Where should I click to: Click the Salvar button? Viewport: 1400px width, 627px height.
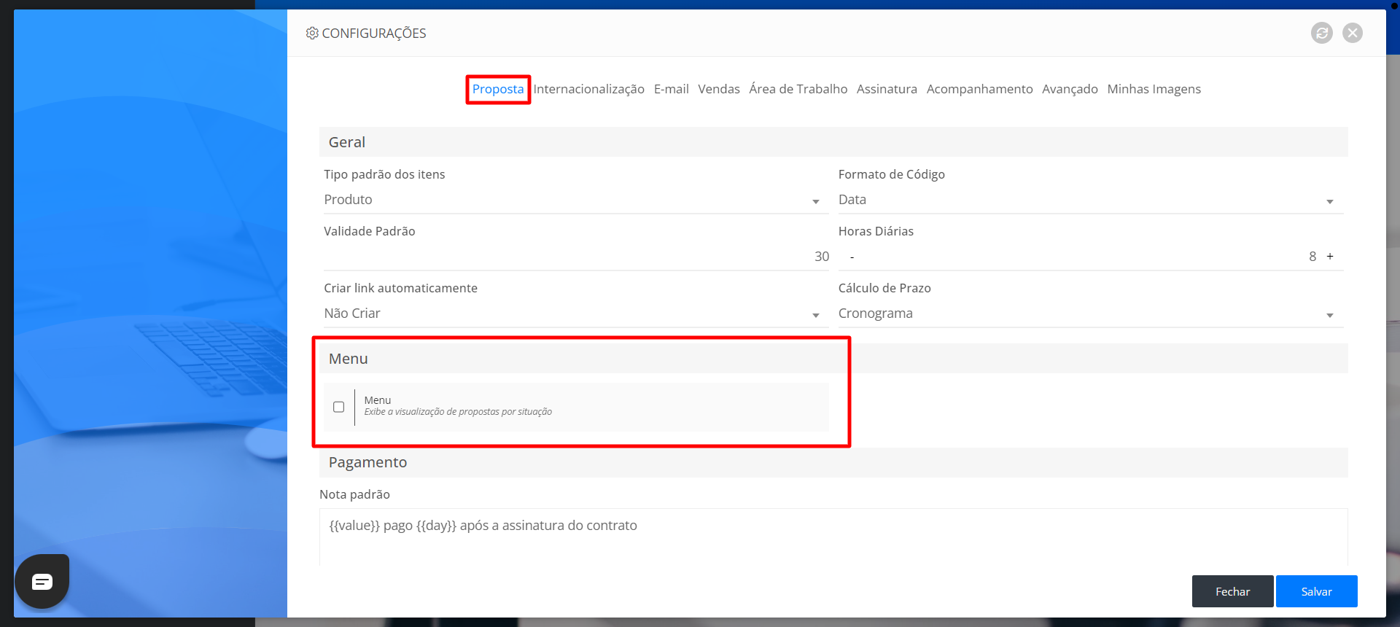(1316, 591)
